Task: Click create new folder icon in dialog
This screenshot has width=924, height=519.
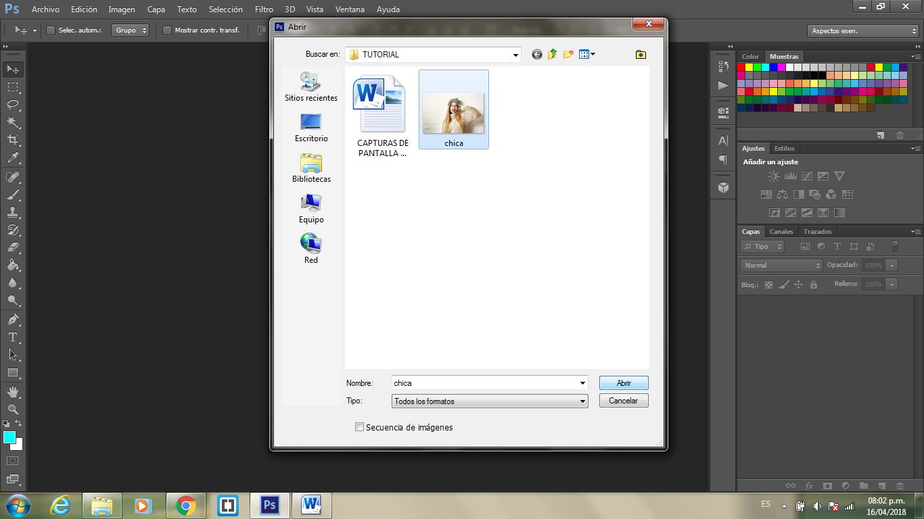Action: (x=568, y=54)
